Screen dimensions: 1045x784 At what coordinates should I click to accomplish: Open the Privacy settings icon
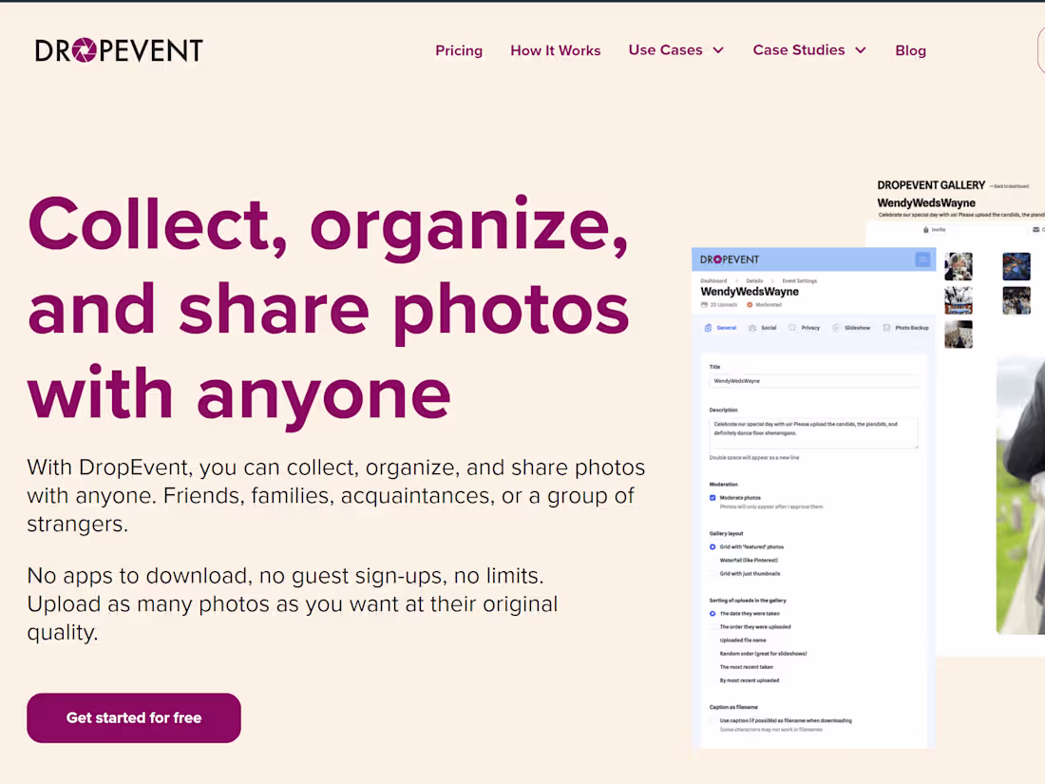coord(792,328)
